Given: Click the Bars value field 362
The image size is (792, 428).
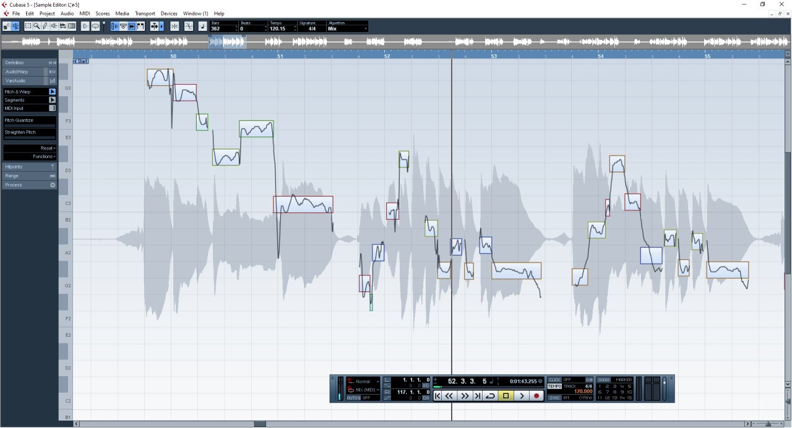Looking at the screenshot, I should 223,28.
